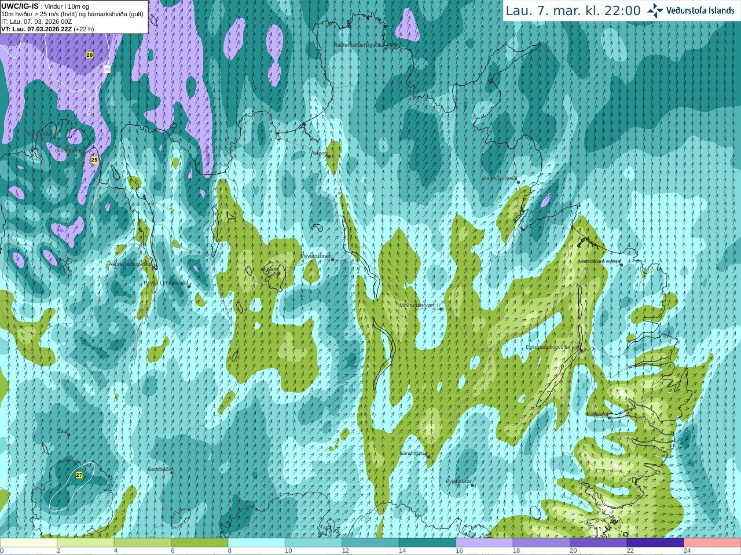This screenshot has height=555, width=741.
Task: Click the yellow 27 gust marker
Action: pyautogui.click(x=79, y=475)
